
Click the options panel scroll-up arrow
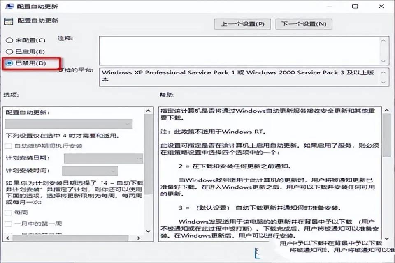[149, 111]
